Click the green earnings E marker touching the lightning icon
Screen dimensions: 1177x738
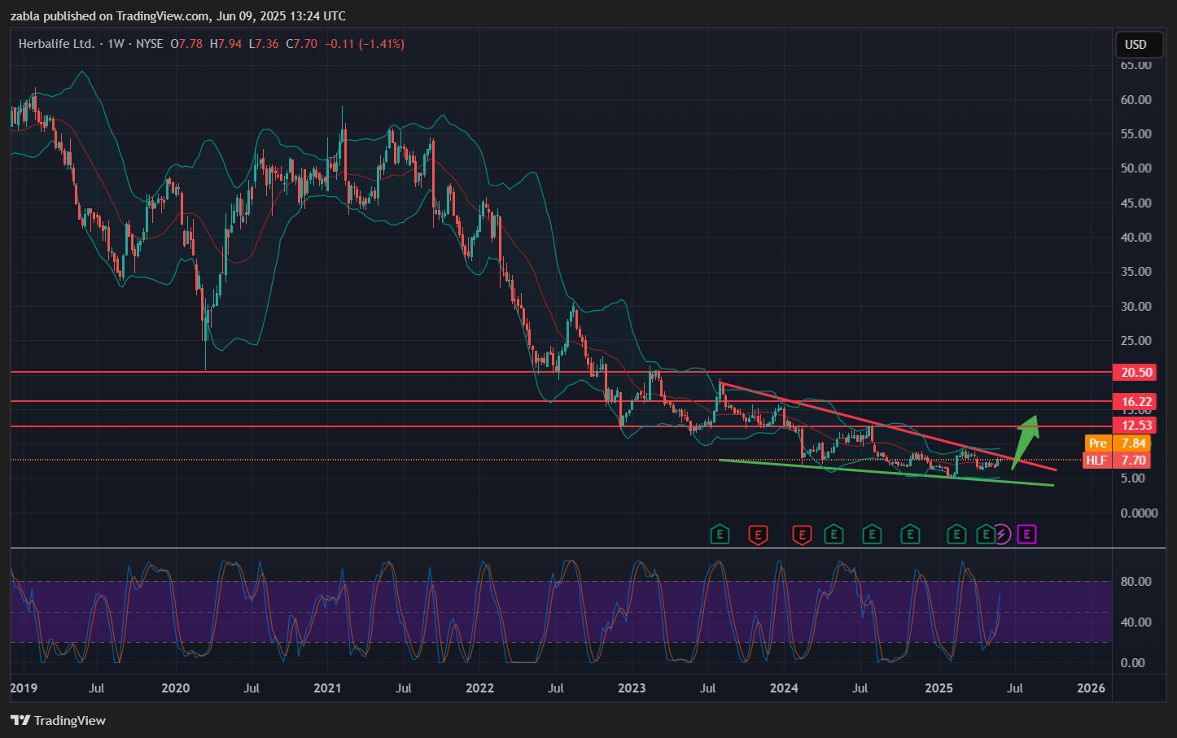986,535
